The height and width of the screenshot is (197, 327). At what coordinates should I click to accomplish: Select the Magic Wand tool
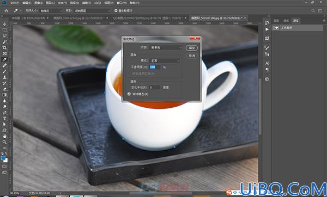coord(4,42)
